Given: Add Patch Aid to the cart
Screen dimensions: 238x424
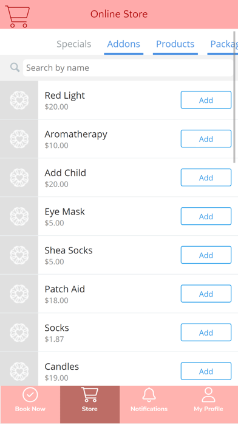Looking at the screenshot, I should pos(206,294).
